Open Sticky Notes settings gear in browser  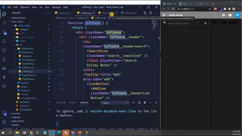point(223,15)
